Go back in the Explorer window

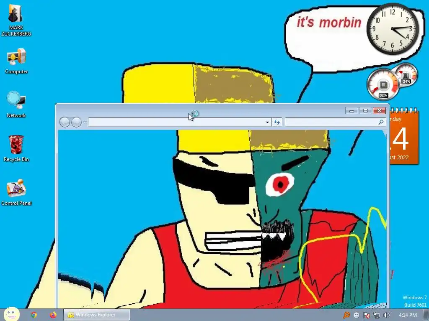[x=65, y=122]
